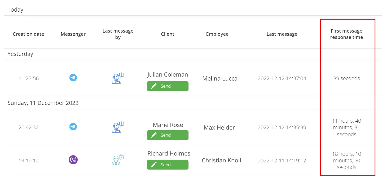Click the Messenger column header
The image size is (386, 182).
point(73,34)
